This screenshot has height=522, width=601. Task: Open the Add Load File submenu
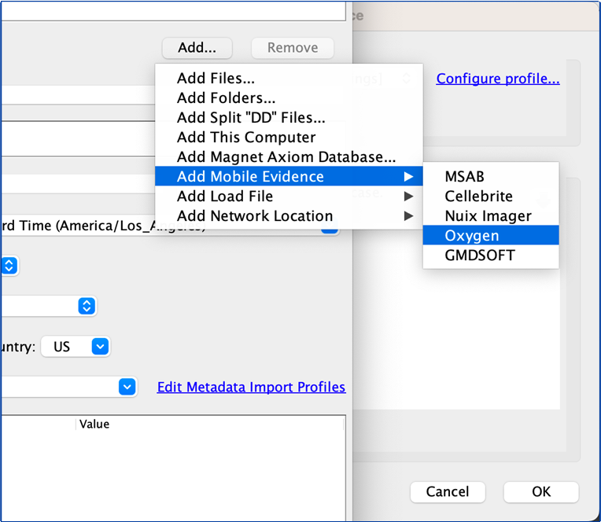tap(289, 196)
